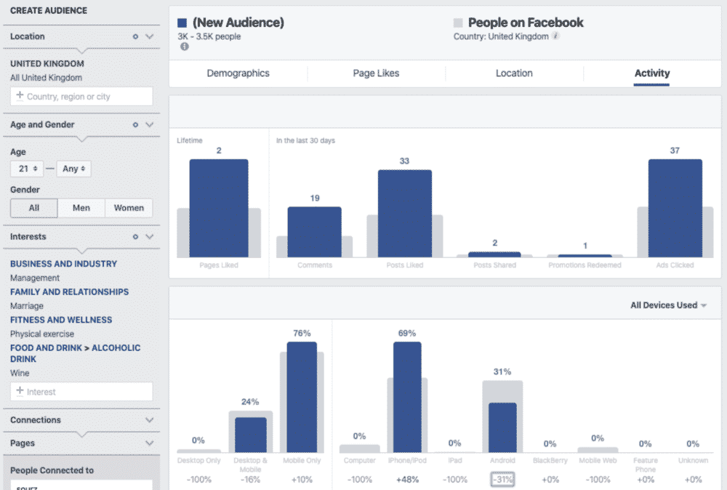Viewport: 727px width, 490px height.
Task: Click the People Connected to heading
Action: pyautogui.click(x=52, y=470)
